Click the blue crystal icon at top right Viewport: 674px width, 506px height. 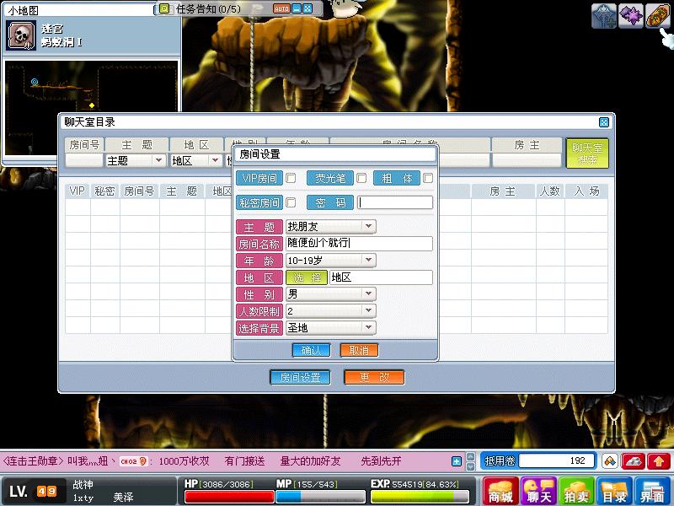pyautogui.click(x=604, y=16)
